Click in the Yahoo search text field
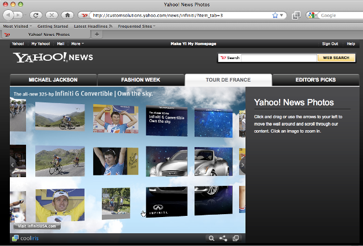Viewport: 363px width, 246px height. click(x=278, y=58)
